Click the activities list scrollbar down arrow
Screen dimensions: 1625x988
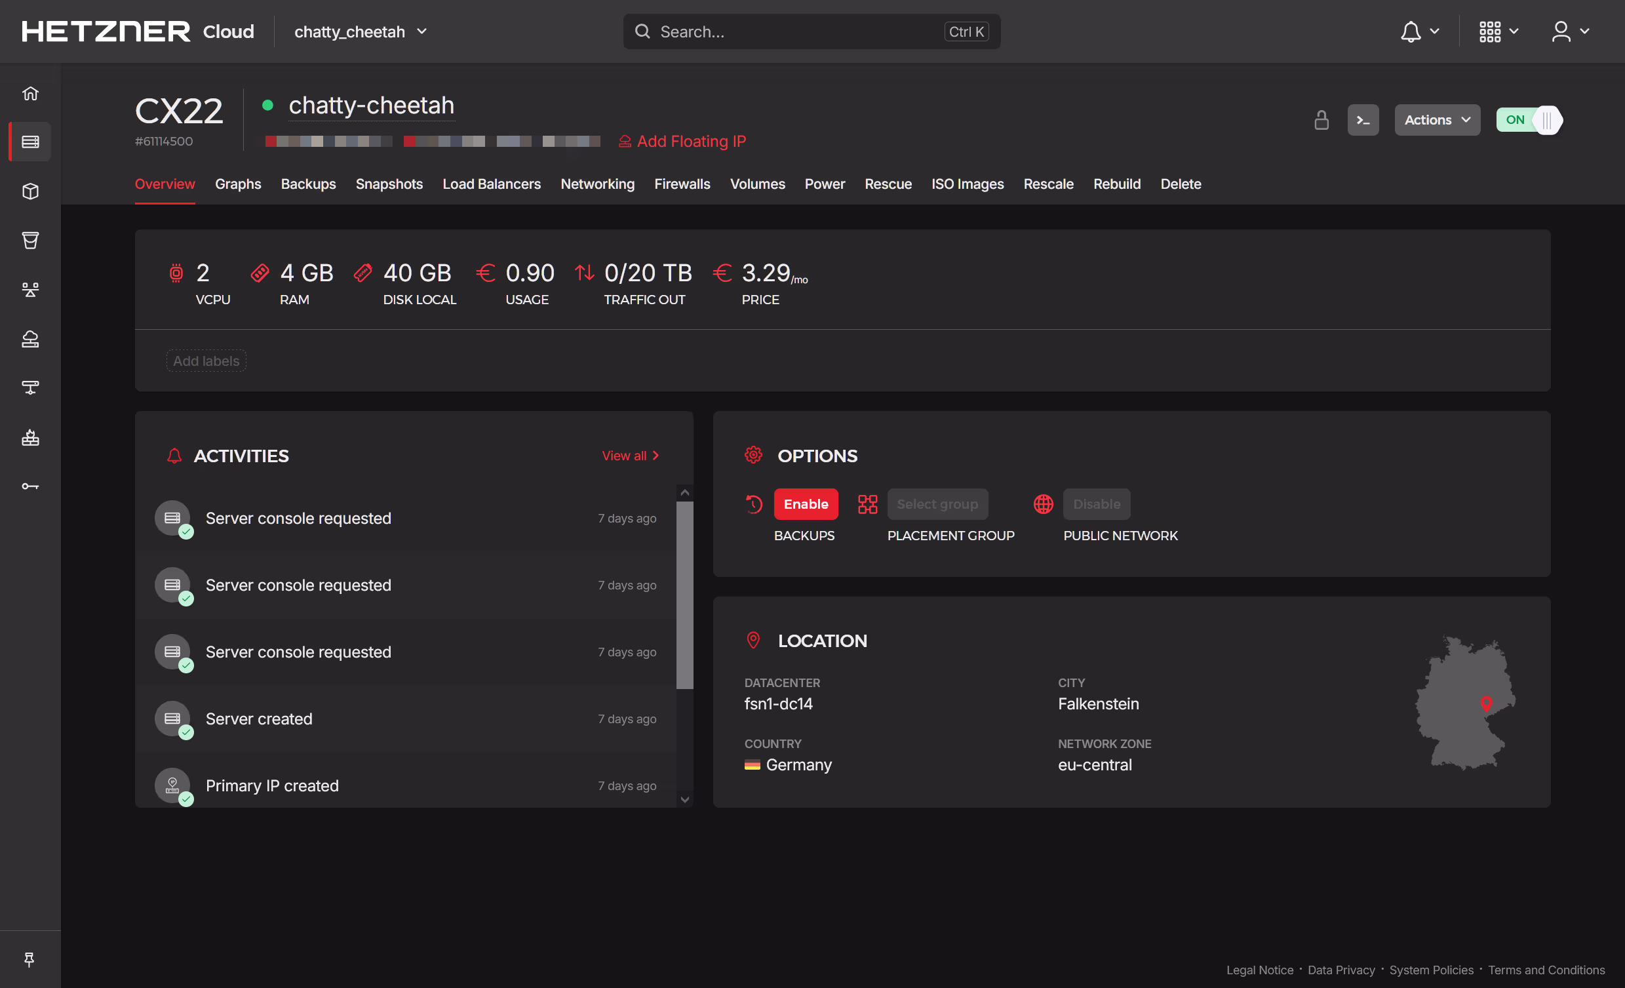click(684, 799)
